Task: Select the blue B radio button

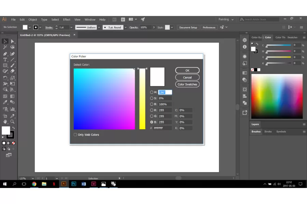Action: (x=151, y=122)
